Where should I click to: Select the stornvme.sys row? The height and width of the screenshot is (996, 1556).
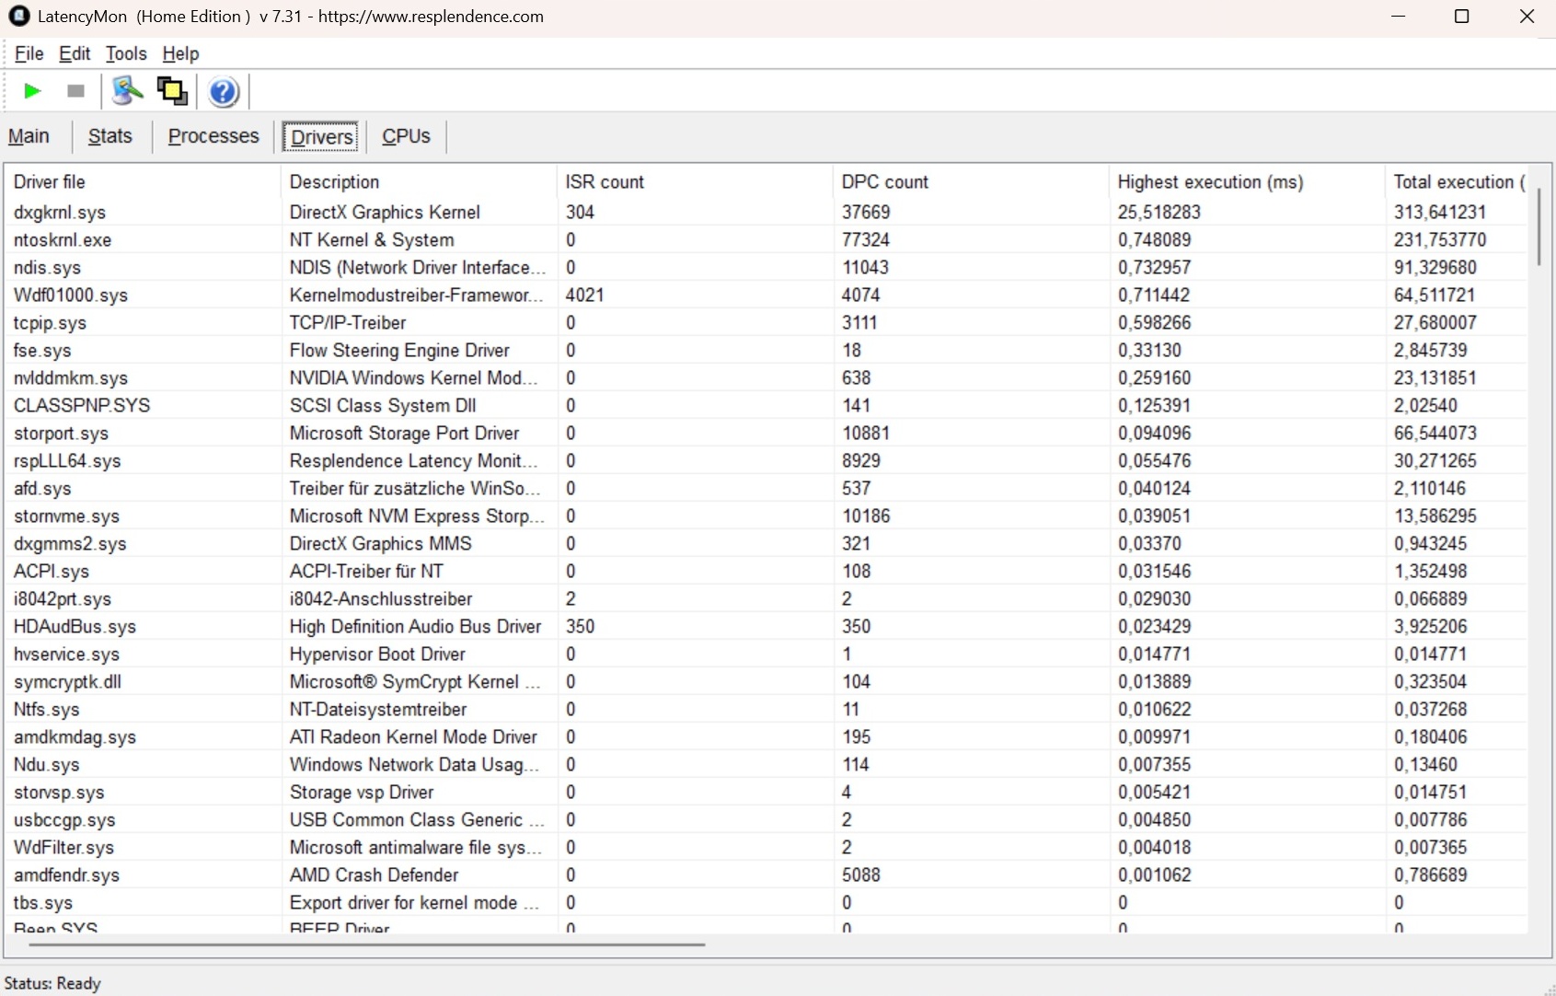(766, 515)
